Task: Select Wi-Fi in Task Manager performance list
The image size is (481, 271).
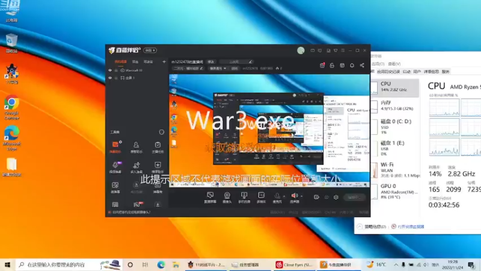Action: tap(395, 170)
